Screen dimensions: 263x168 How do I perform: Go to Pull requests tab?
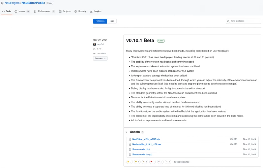point(44,11)
